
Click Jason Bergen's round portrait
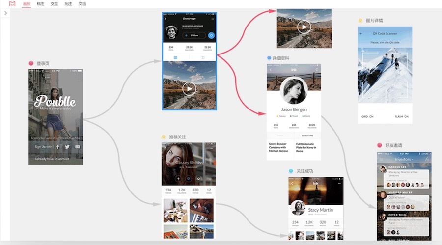click(x=294, y=90)
